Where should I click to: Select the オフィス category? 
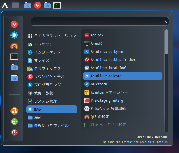[x=52, y=60]
